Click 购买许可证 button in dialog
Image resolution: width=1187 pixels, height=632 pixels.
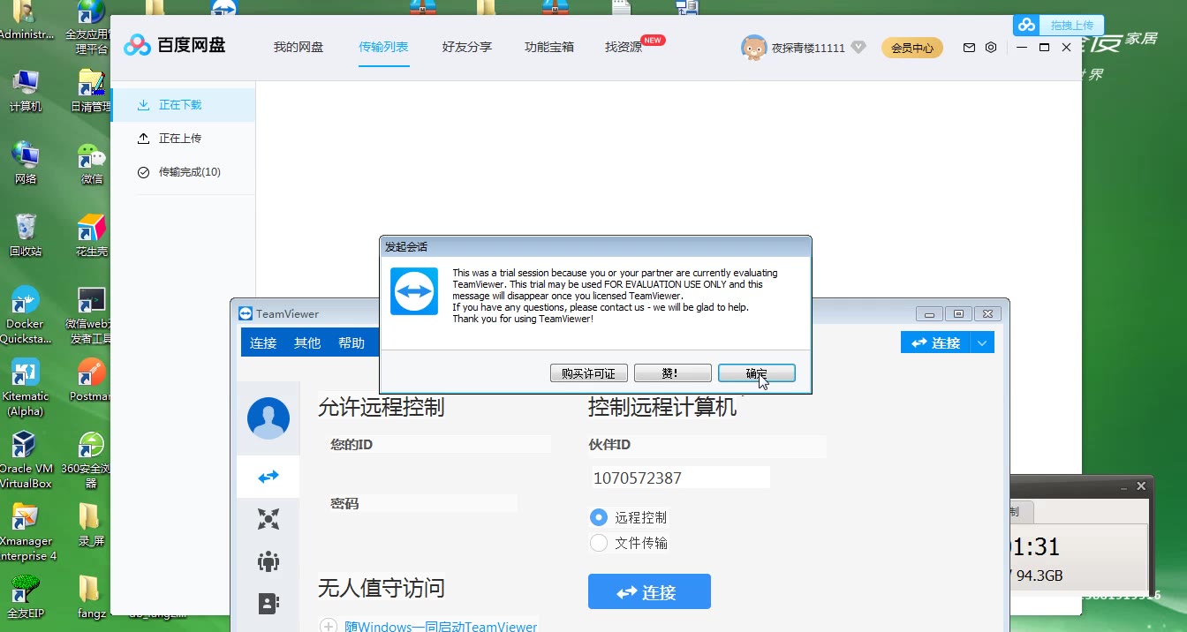tap(588, 373)
